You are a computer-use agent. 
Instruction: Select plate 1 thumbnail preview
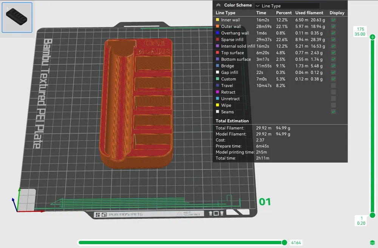coord(17,17)
